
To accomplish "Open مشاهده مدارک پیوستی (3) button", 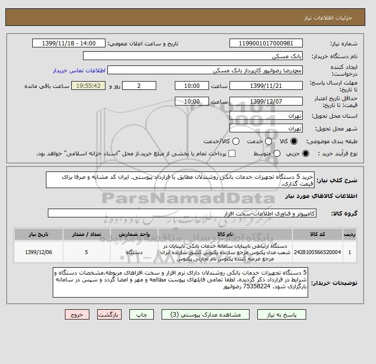I will [206, 315].
